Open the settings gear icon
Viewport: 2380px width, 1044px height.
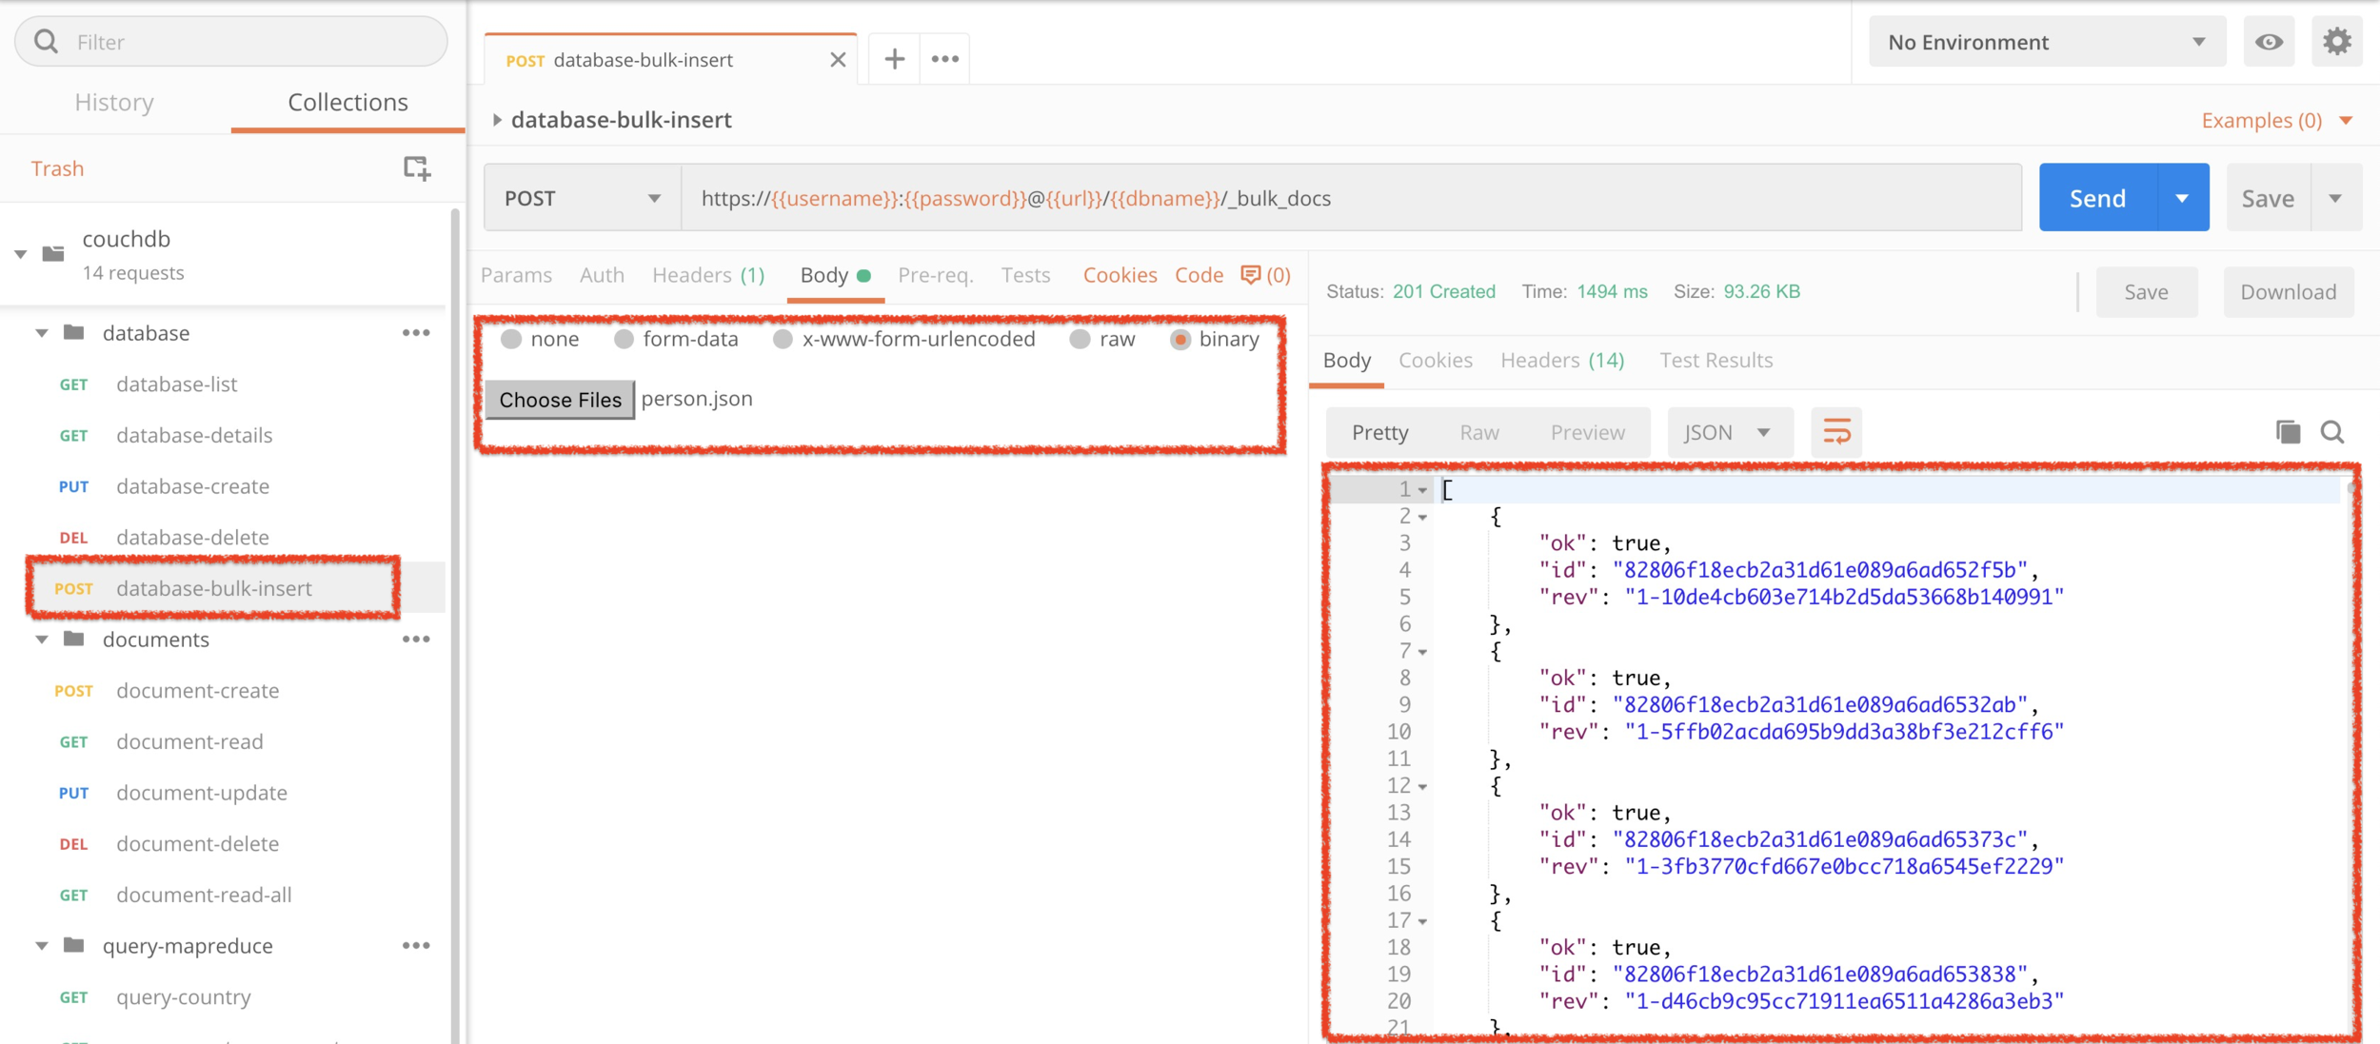pos(2336,42)
